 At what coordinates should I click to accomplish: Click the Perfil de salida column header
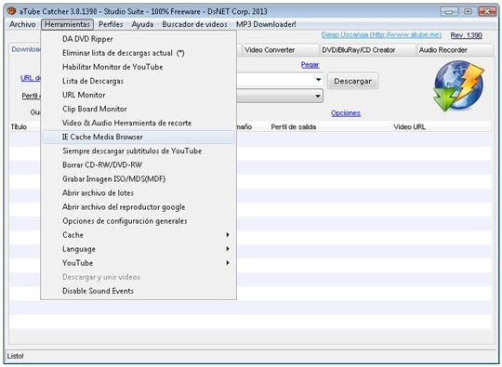click(x=294, y=127)
